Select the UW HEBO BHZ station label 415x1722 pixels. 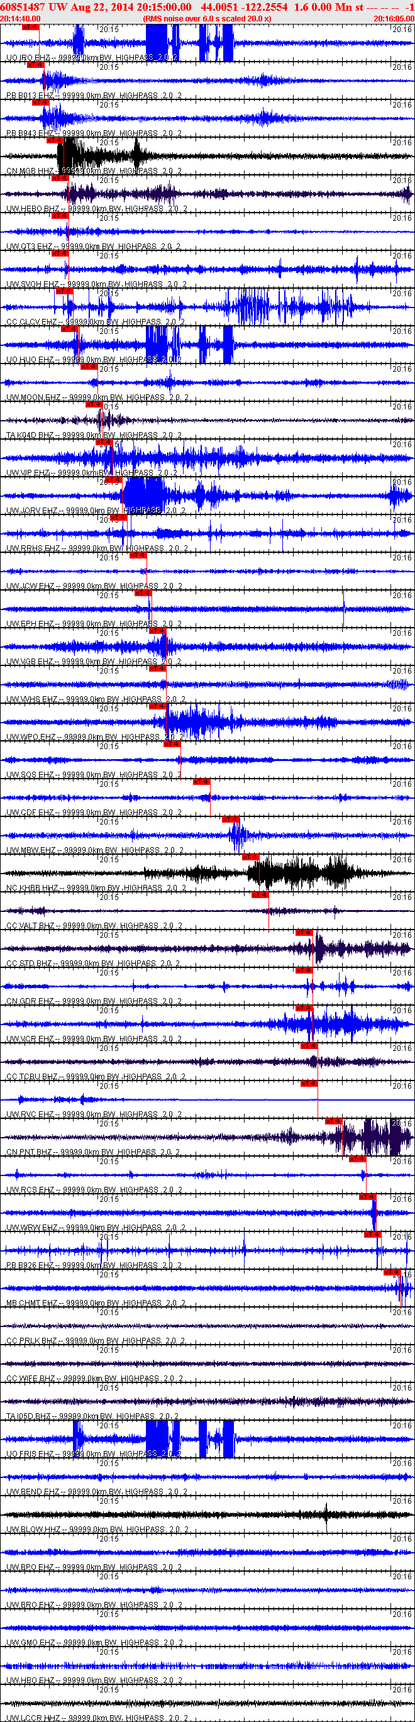(x=96, y=209)
